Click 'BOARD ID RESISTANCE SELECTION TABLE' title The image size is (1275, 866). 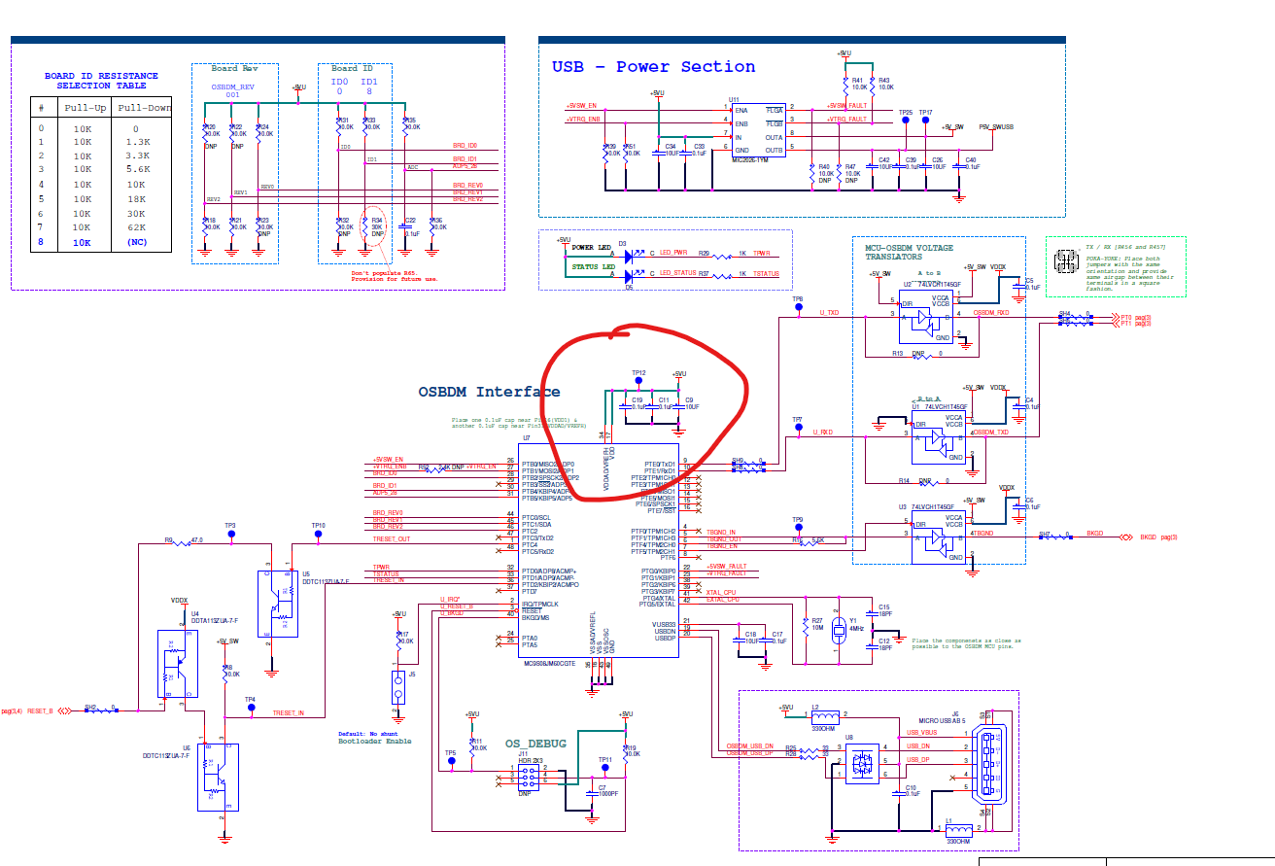pos(101,80)
